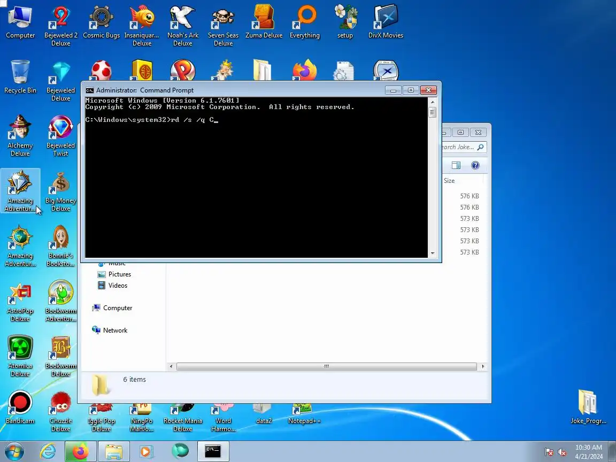This screenshot has height=462, width=616.
Task: Open Command Prompt title bar system menu icon
Action: click(90, 90)
